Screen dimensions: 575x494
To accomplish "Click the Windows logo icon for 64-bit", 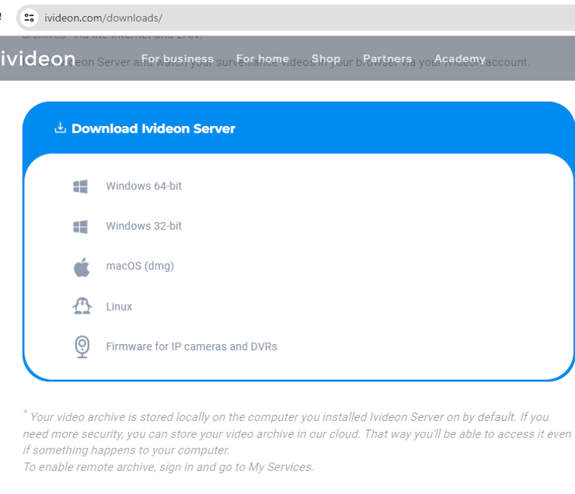I will (80, 186).
